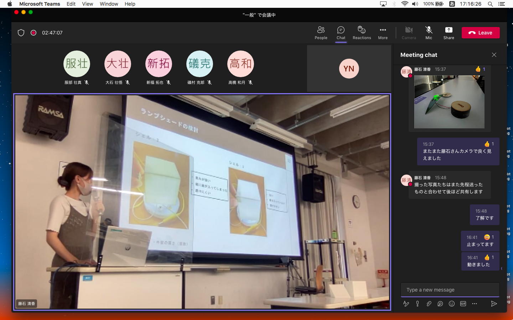Toggle the Chat panel
Image resolution: width=513 pixels, height=320 pixels.
341,33
